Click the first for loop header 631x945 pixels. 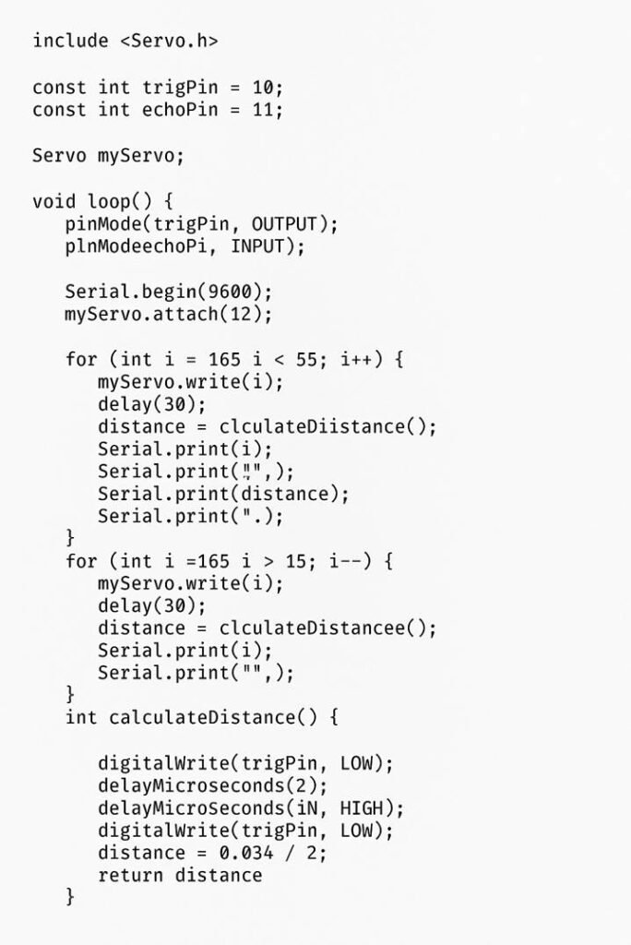(x=234, y=360)
